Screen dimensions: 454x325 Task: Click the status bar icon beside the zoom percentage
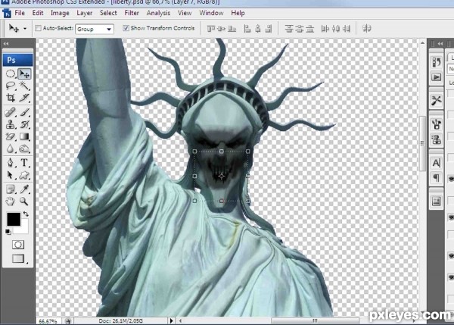click(x=68, y=320)
